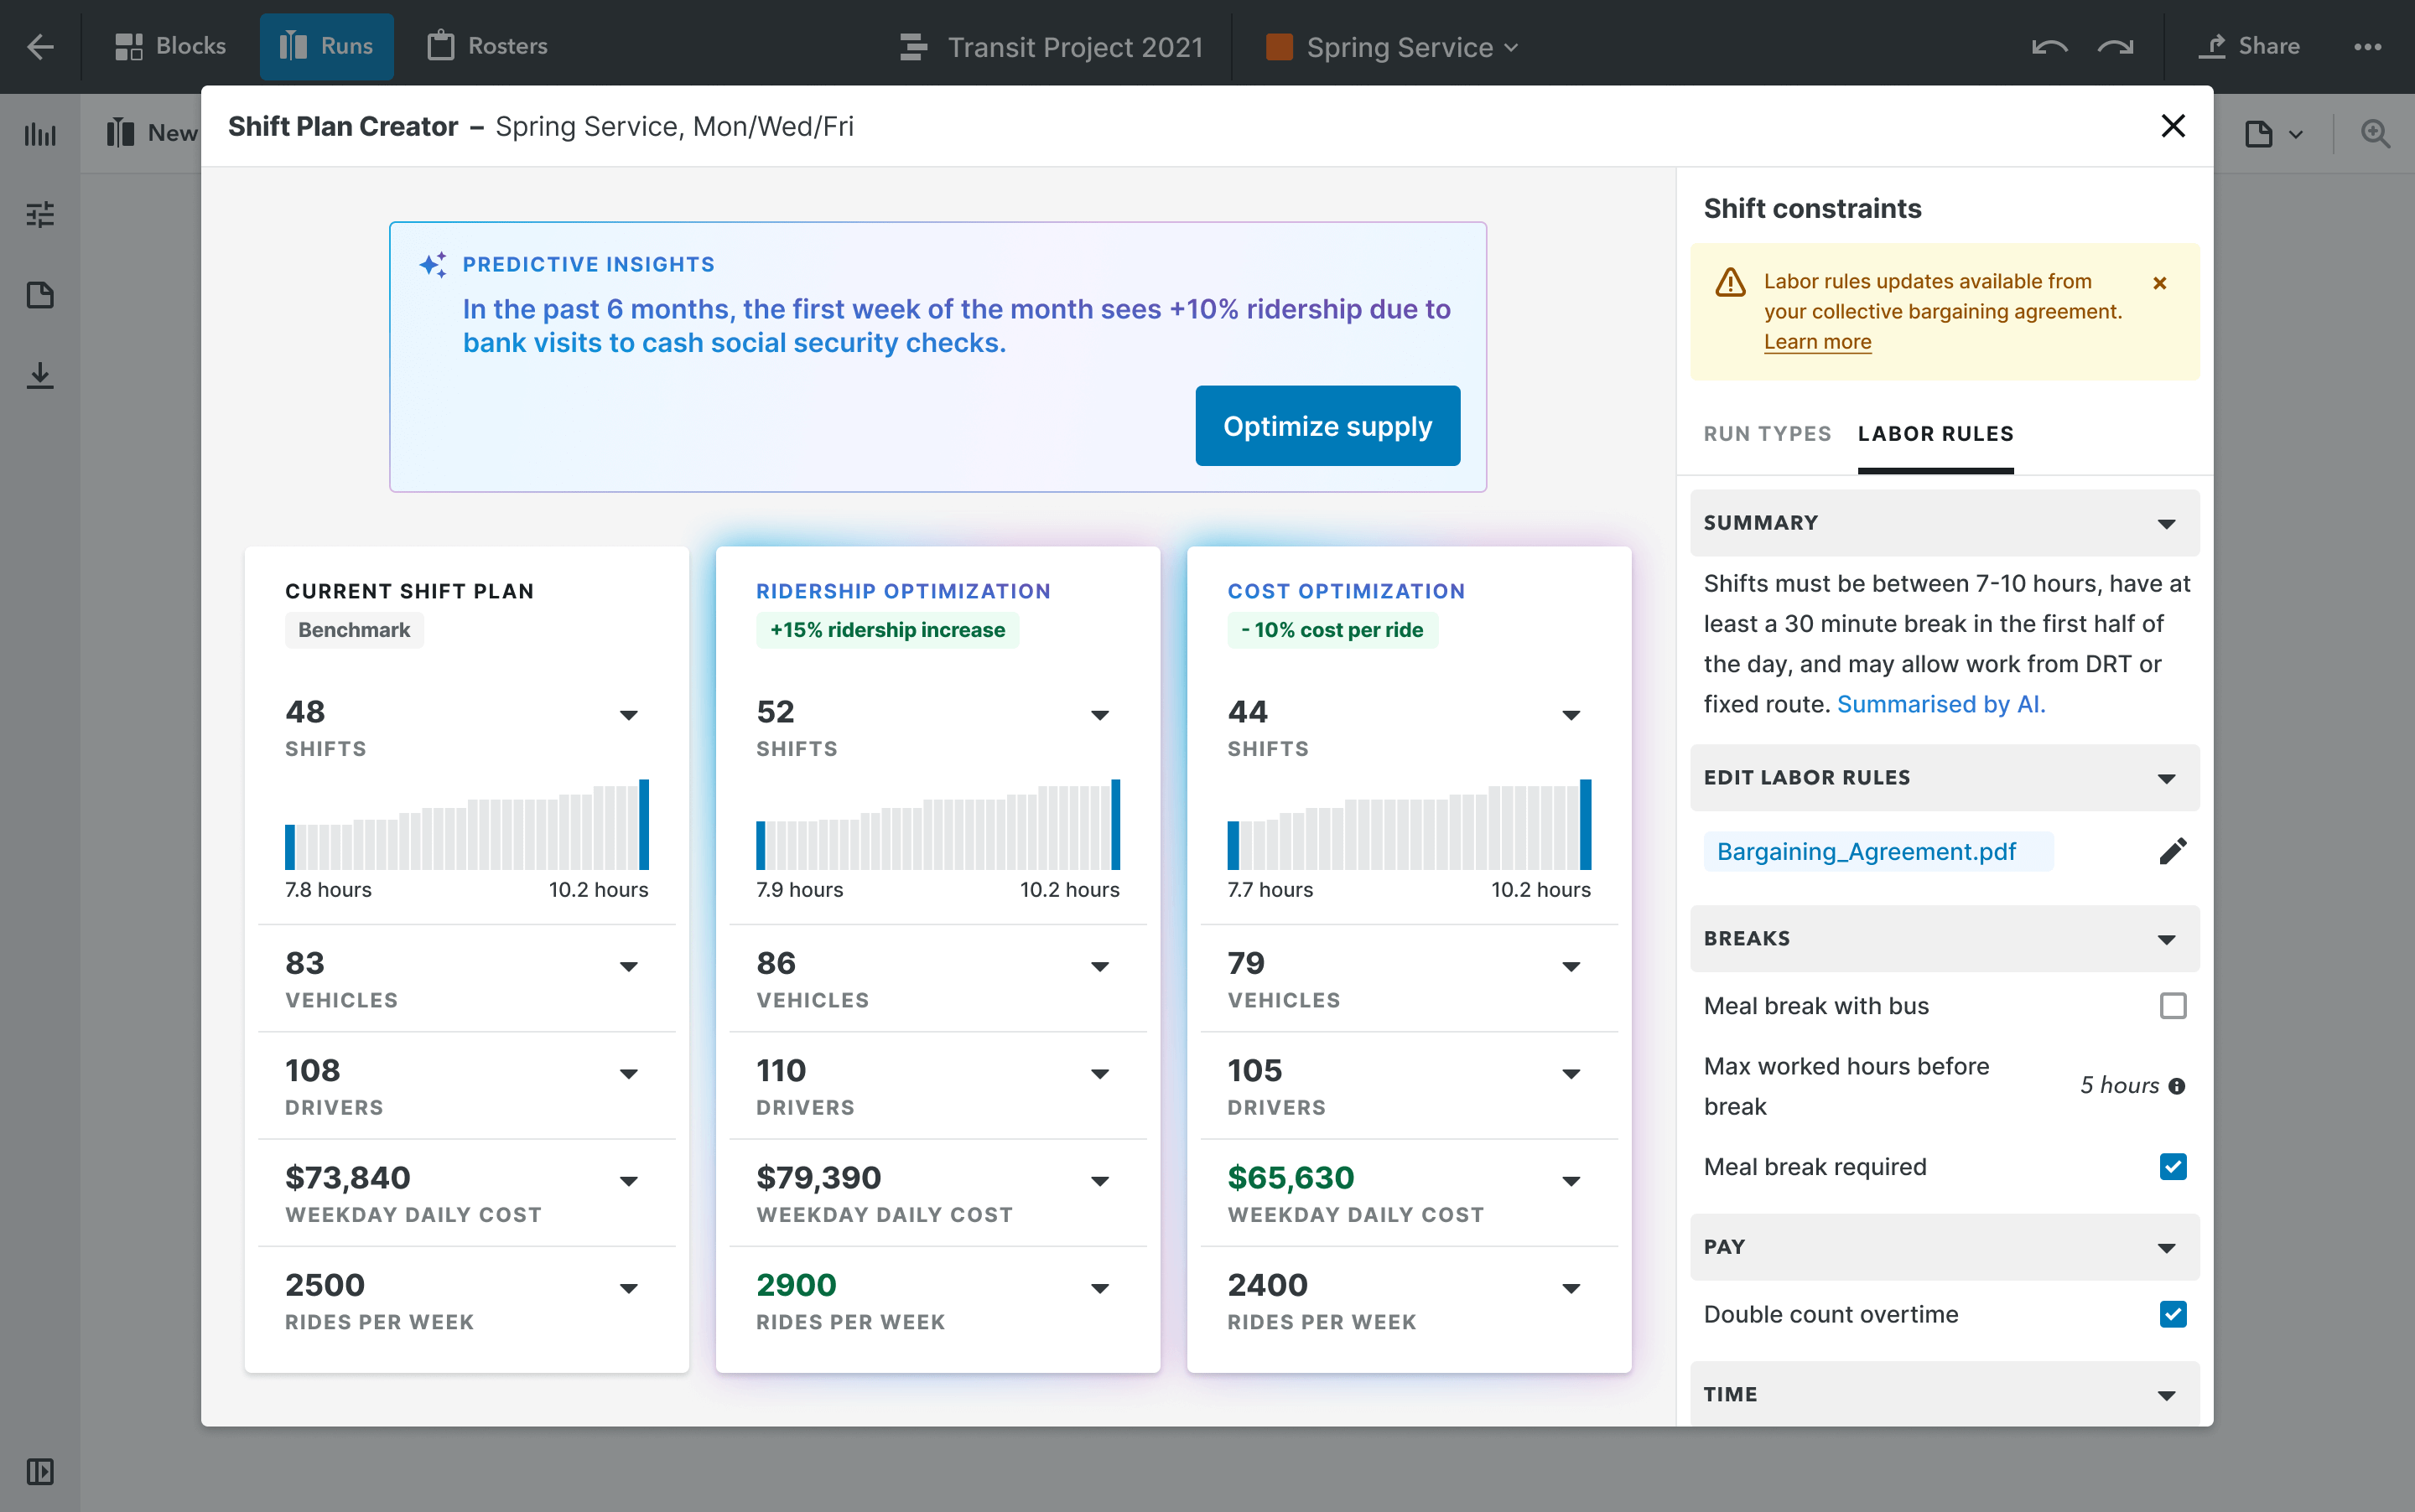The height and width of the screenshot is (1512, 2415).
Task: Follow the Learn more link
Action: [1817, 342]
